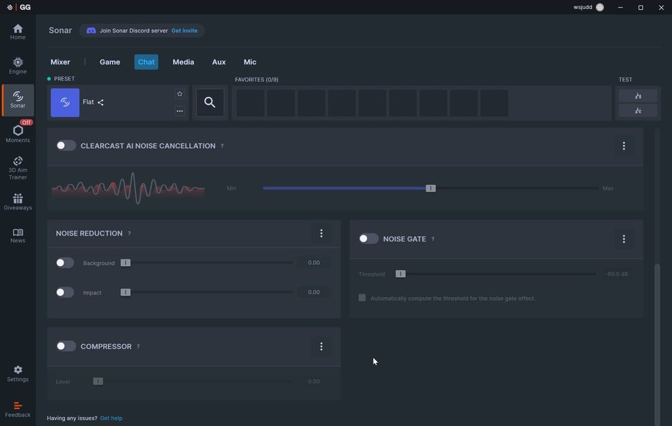Click the preset search magnifier icon

[x=210, y=103]
